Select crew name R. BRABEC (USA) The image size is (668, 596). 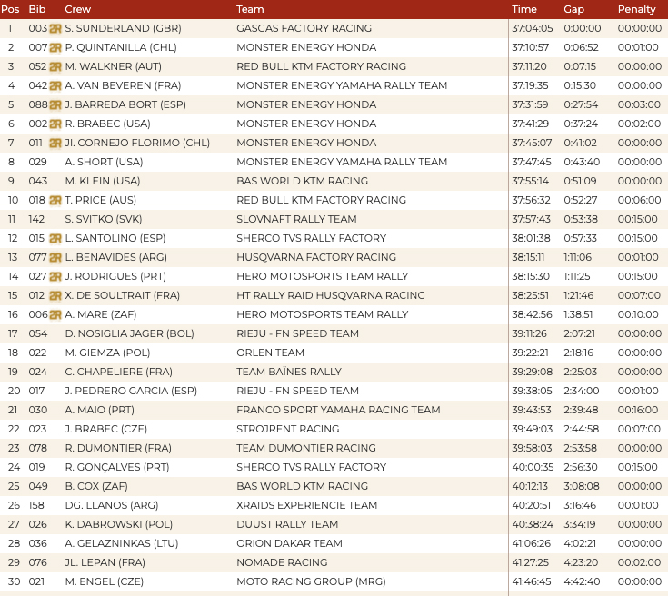[x=108, y=124]
